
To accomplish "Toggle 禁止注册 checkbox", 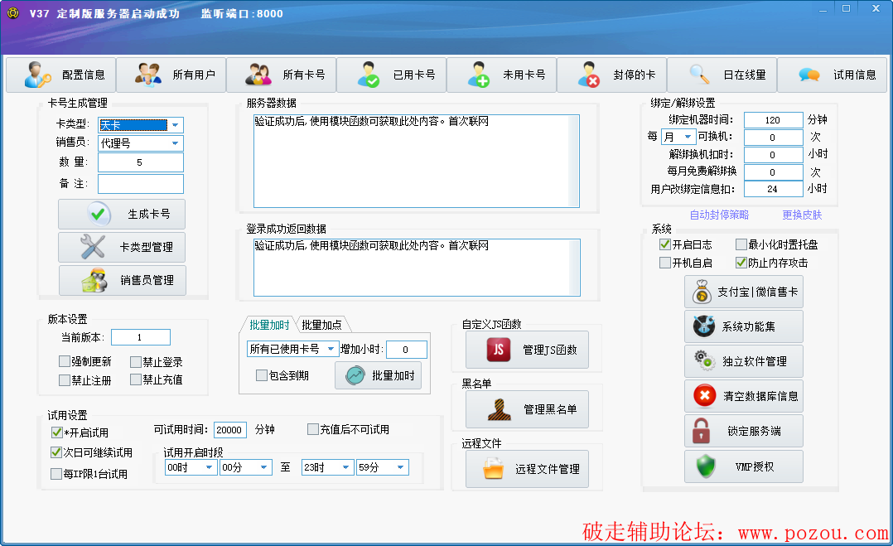I will pos(65,379).
